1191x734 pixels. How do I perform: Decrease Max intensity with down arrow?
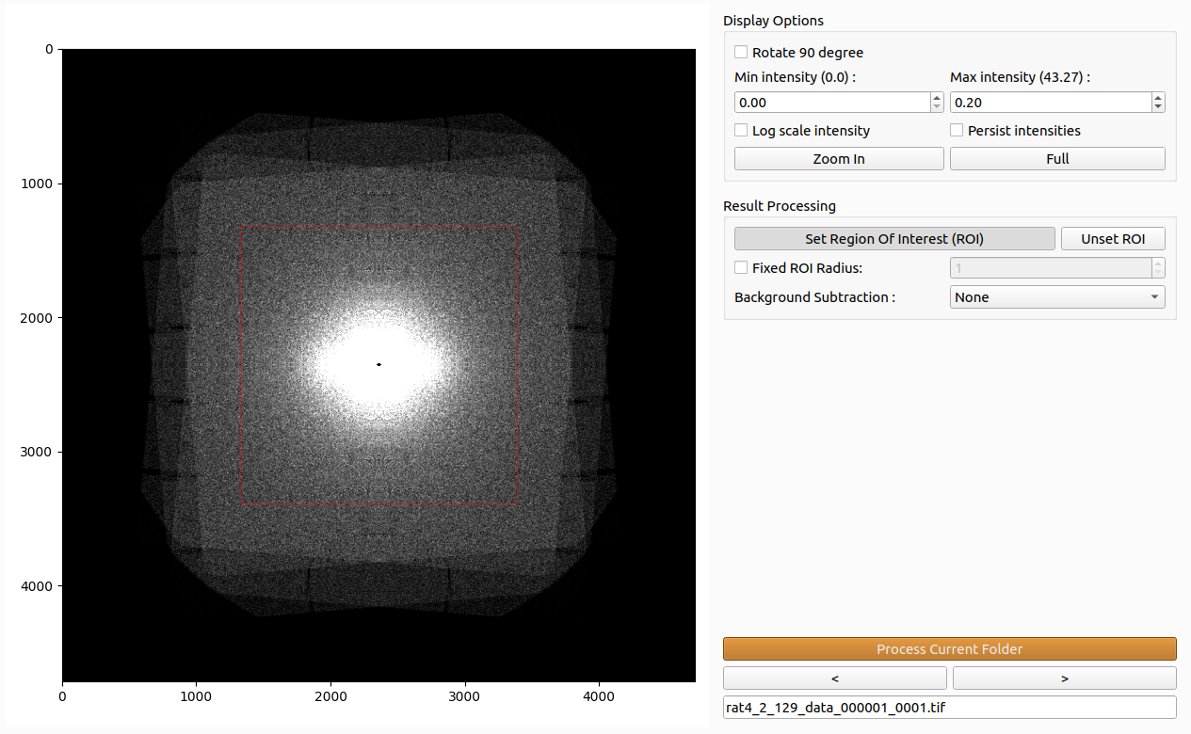(x=1158, y=107)
